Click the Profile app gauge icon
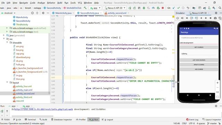 coord(153,8)
